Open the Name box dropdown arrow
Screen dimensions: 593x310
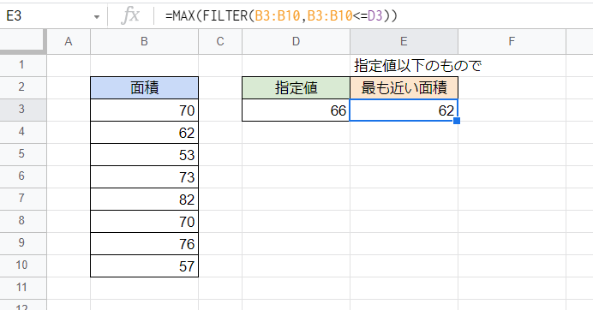tap(97, 16)
